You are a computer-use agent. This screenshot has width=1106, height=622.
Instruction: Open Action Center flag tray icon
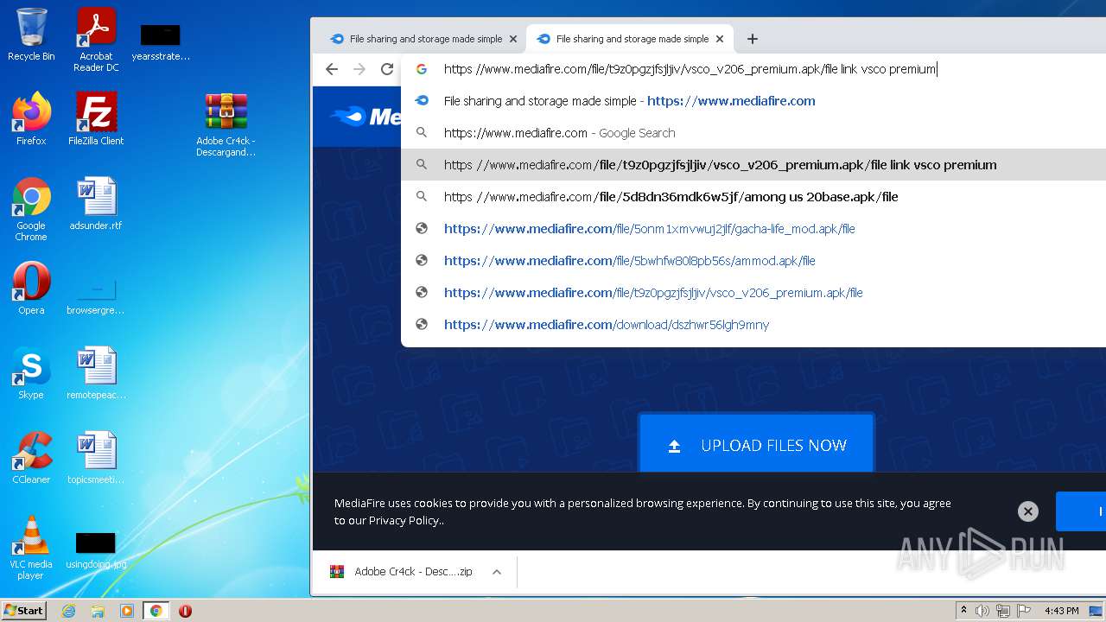coord(1022,611)
